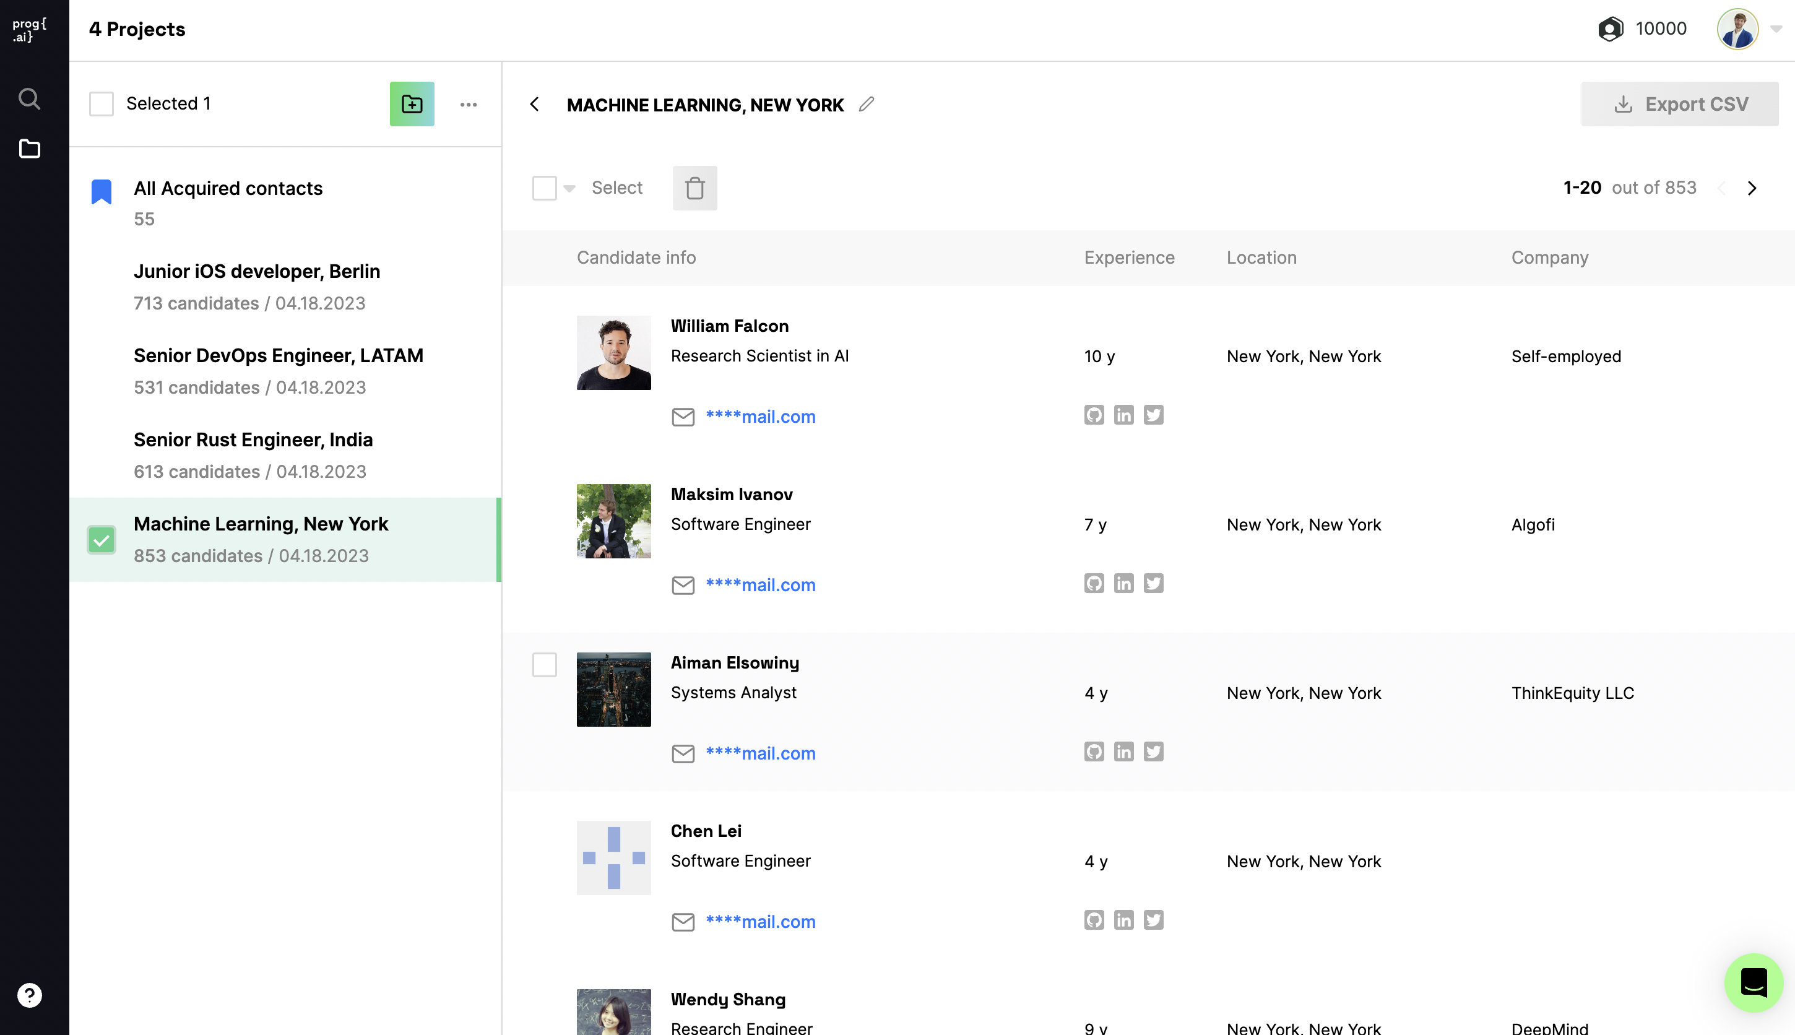
Task: Open William Falcon's GitHub icon
Action: click(1094, 415)
